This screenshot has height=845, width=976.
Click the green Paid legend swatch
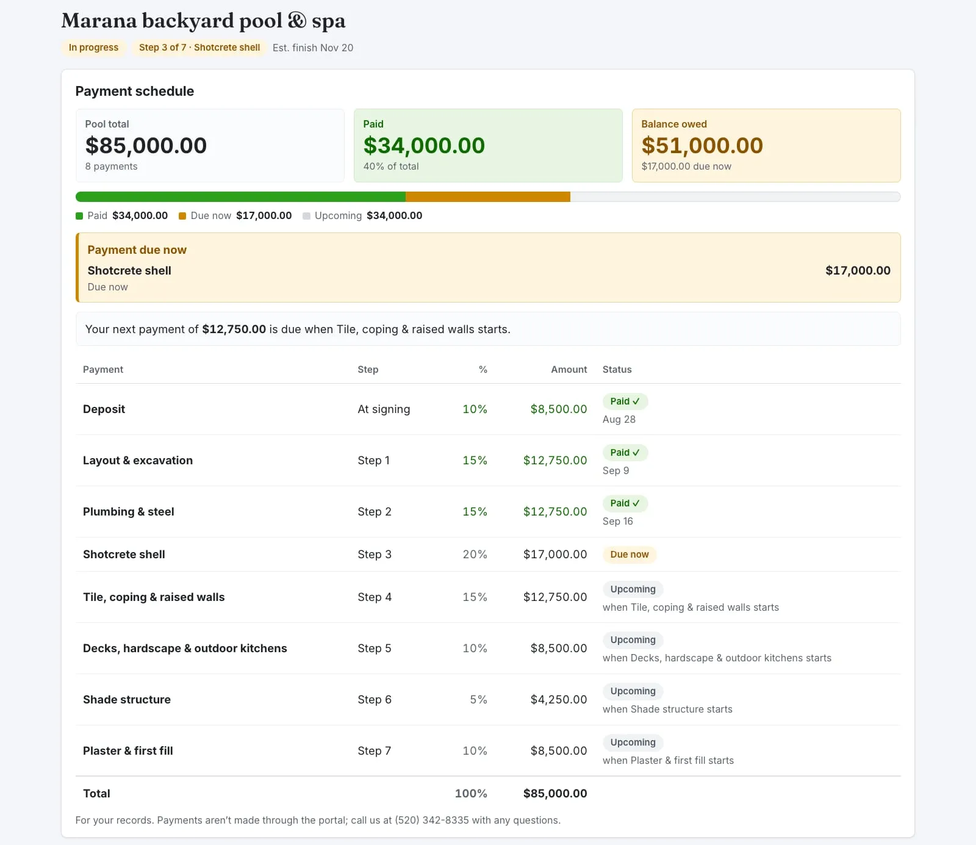click(x=79, y=216)
